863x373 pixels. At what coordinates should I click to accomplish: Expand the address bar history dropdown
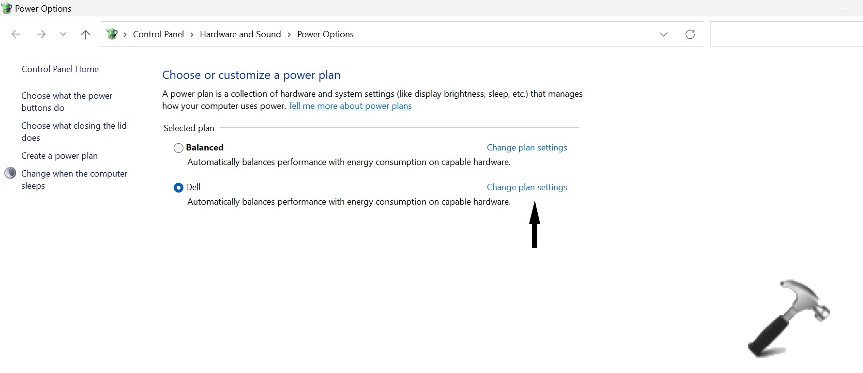664,34
